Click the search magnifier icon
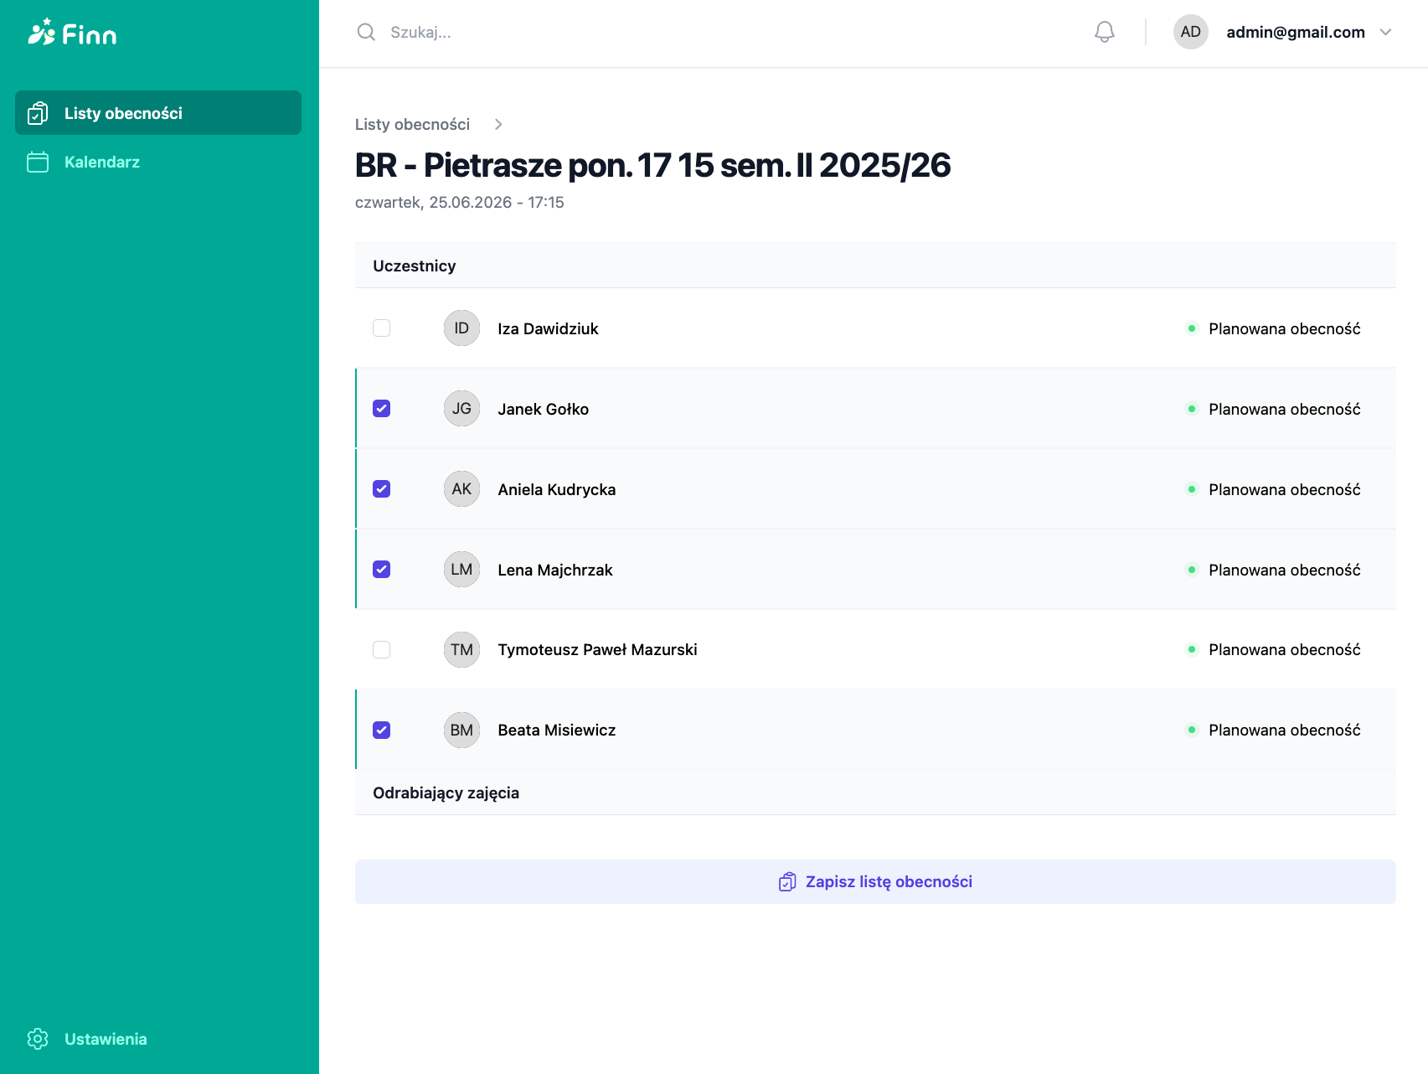Viewport: 1428px width, 1074px height. pyautogui.click(x=366, y=32)
